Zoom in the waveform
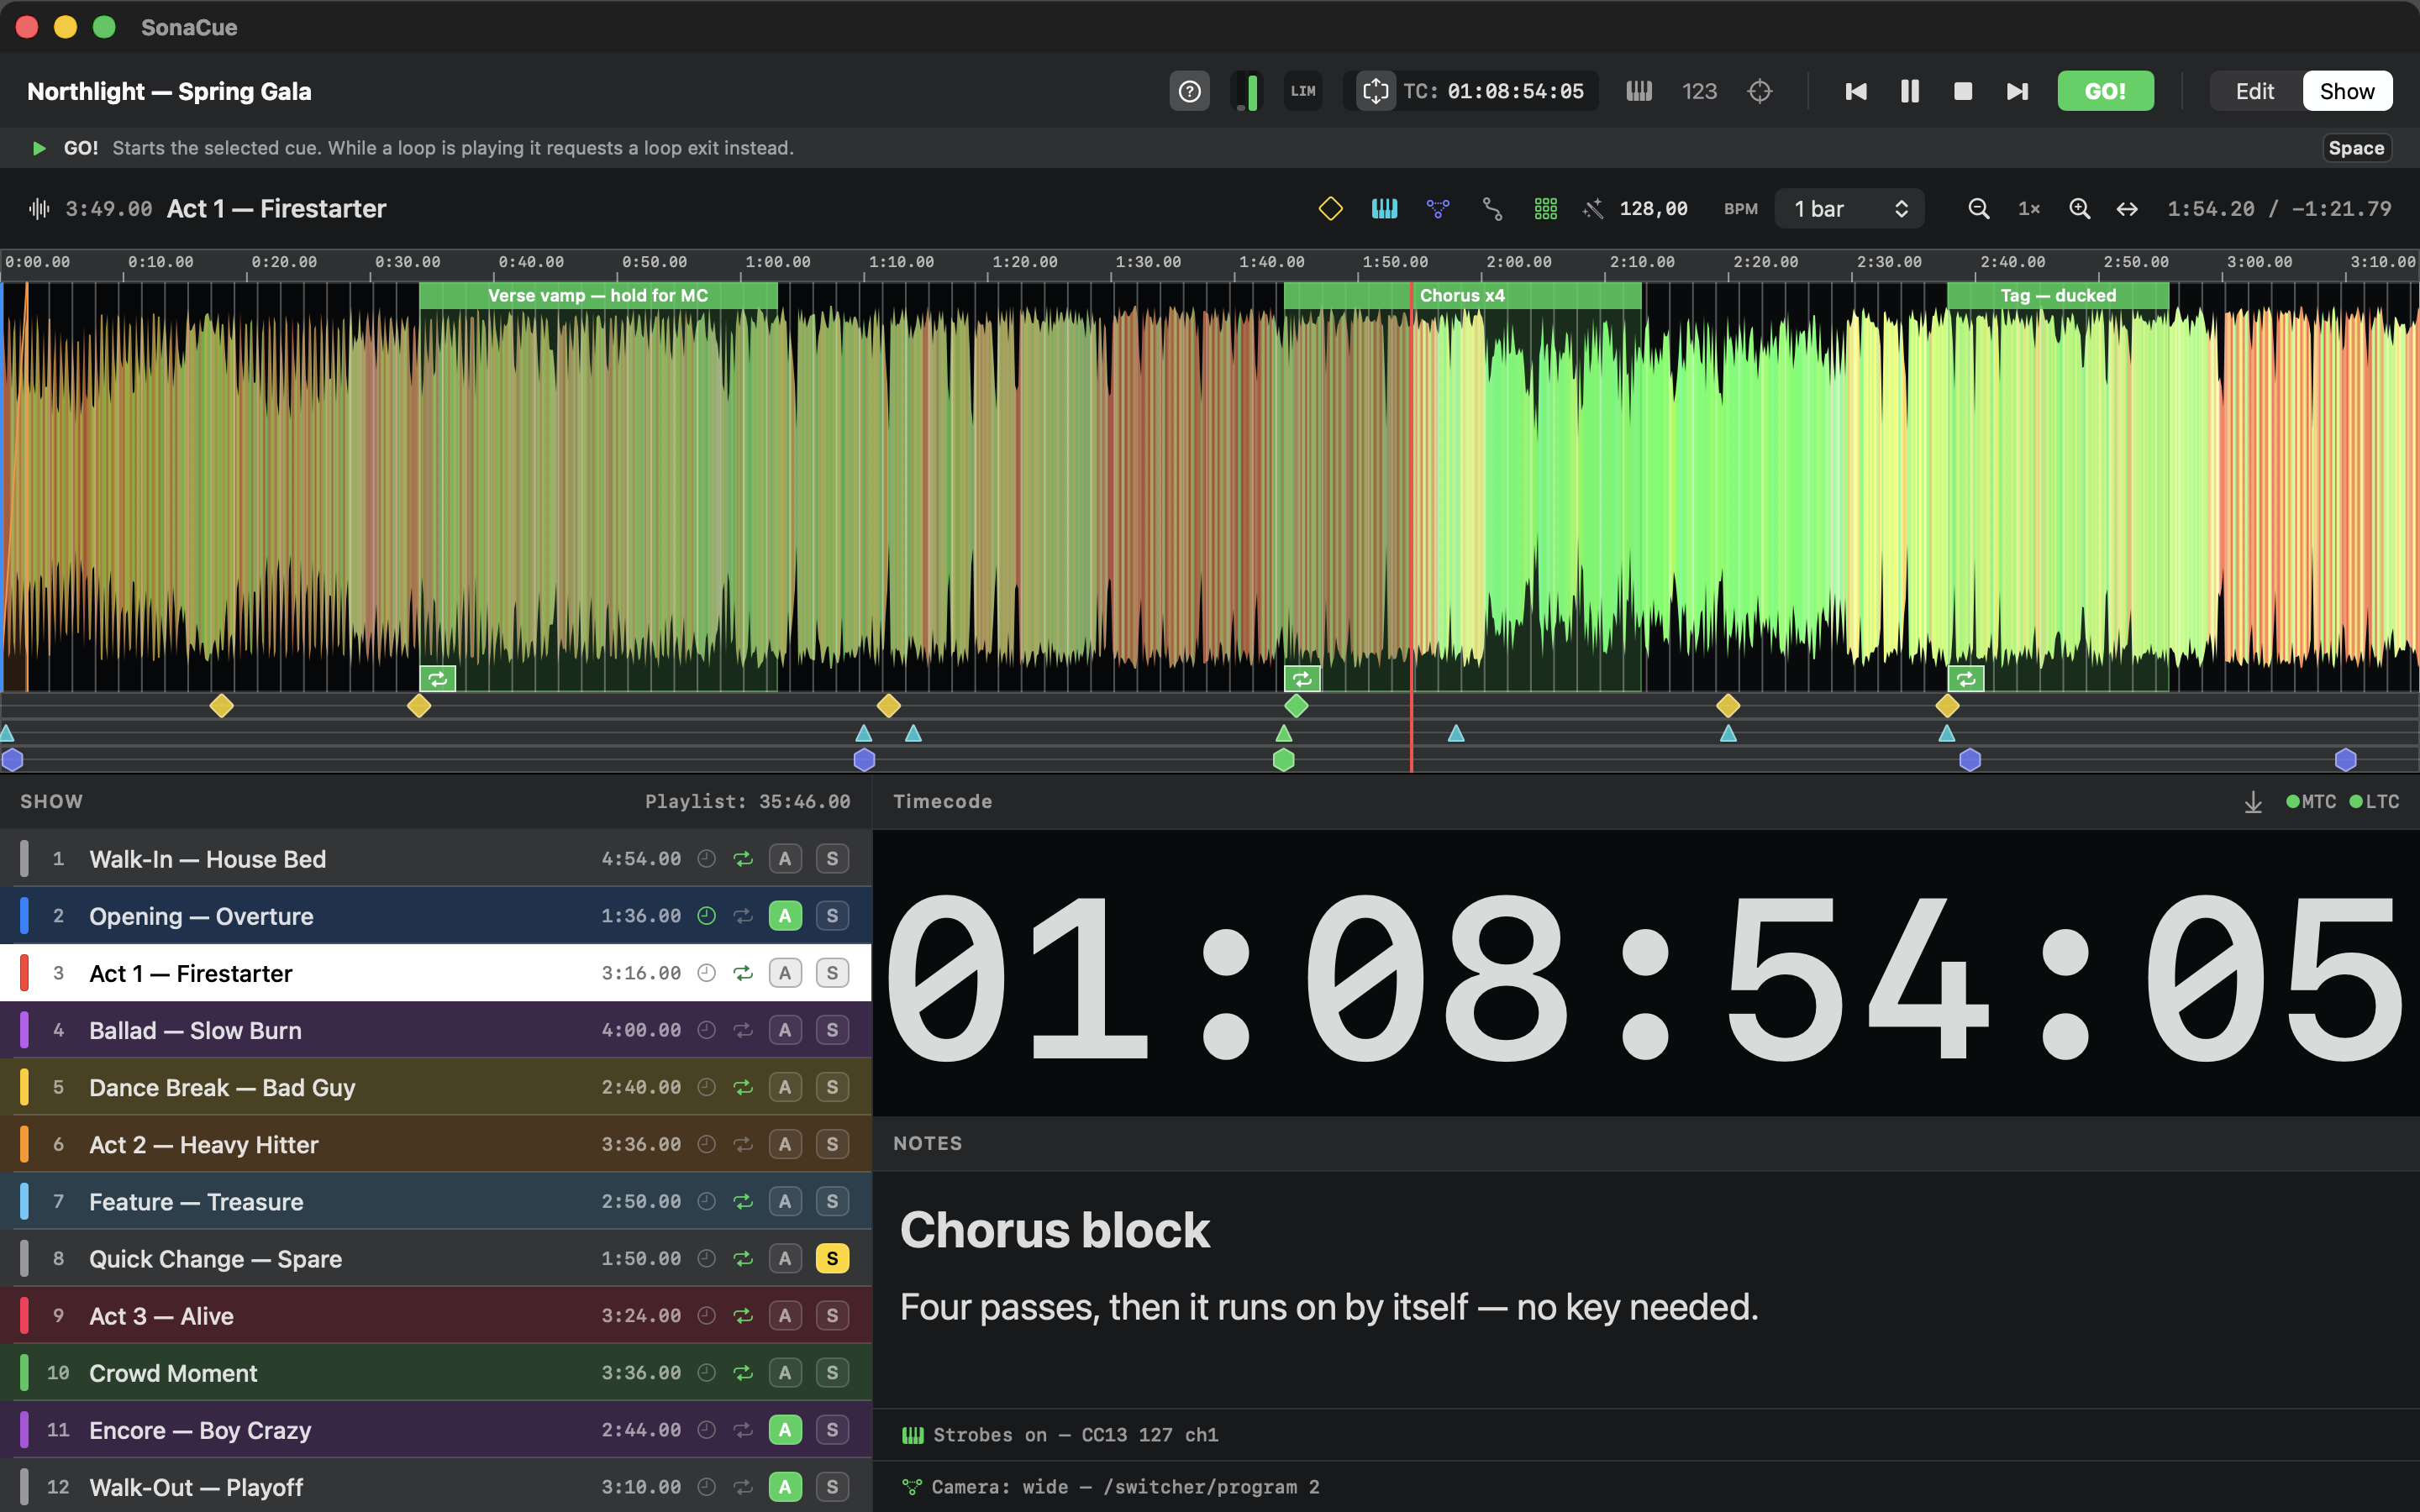Viewport: 2420px width, 1512px height. coord(2079,208)
